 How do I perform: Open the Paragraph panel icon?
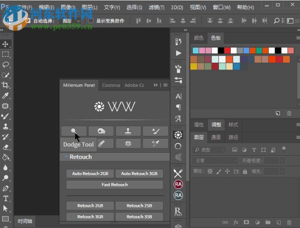point(178,107)
